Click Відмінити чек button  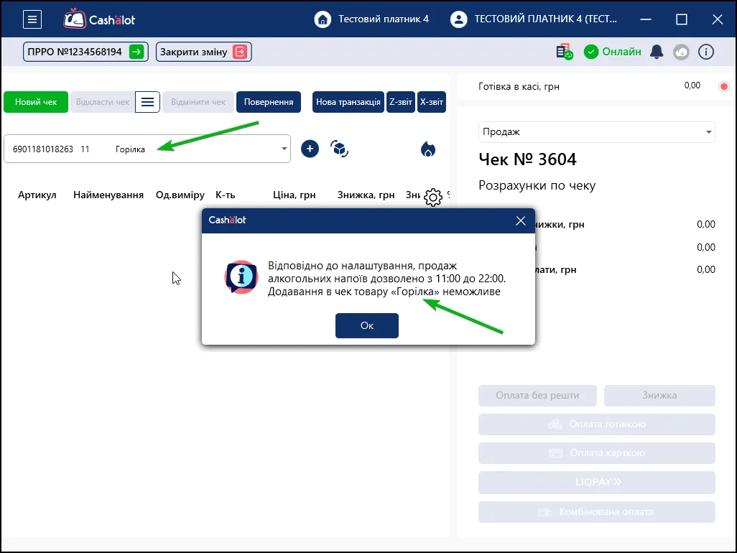(x=198, y=102)
